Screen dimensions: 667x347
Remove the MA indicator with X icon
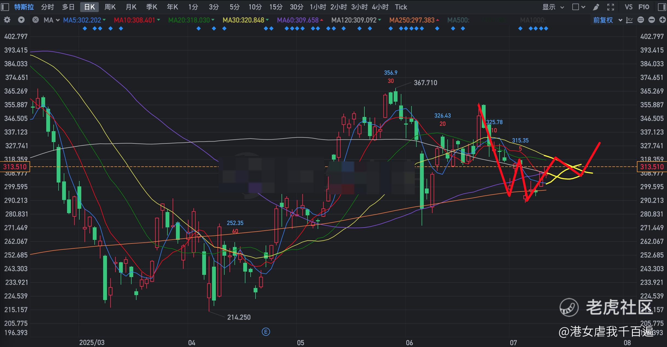click(x=35, y=20)
